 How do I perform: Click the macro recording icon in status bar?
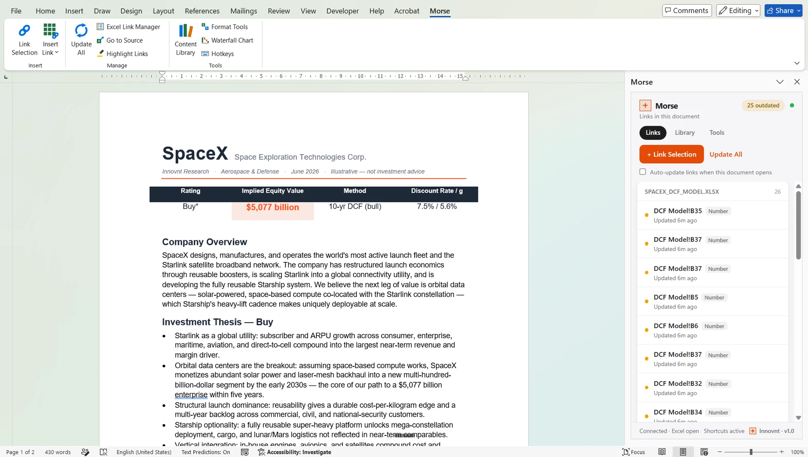245,452
